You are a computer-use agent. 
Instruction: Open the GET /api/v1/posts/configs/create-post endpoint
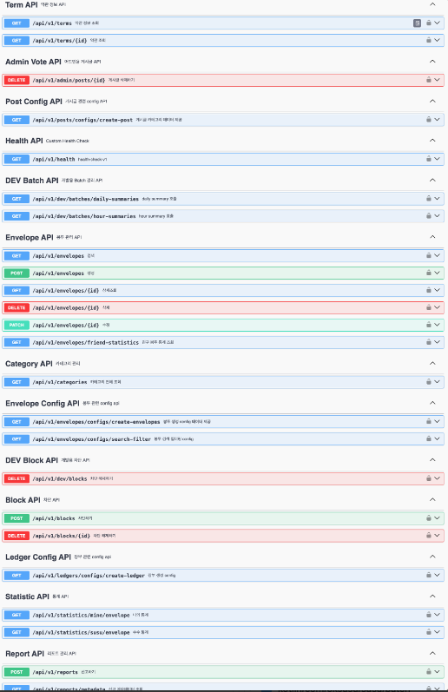click(x=223, y=120)
